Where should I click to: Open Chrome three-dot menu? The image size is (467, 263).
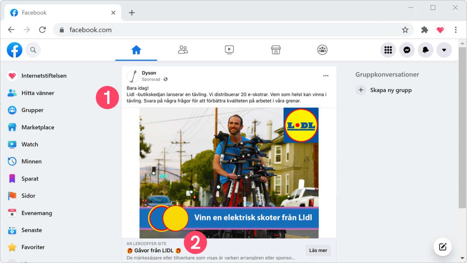click(456, 30)
